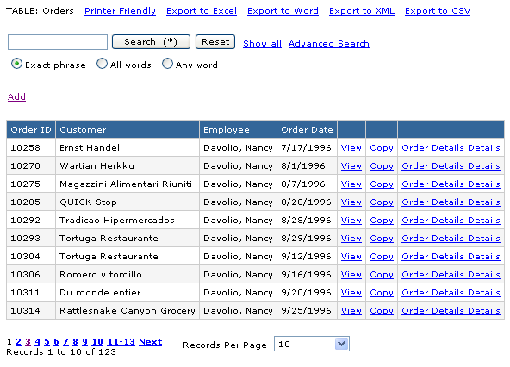
Task: Select the All words radio option
Action: (102, 64)
